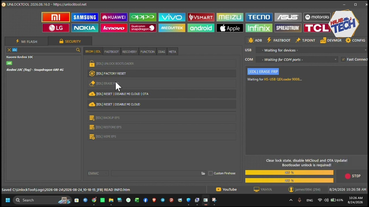This screenshot has height=207, width=369.
Task: Run RESET | DISABLE MI CLOUD without OTA
Action: tap(162, 104)
